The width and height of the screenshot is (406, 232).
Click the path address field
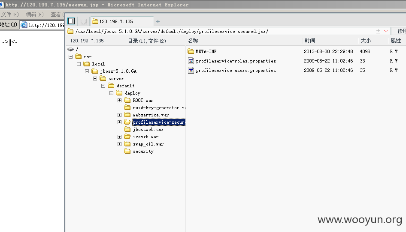(x=220, y=31)
